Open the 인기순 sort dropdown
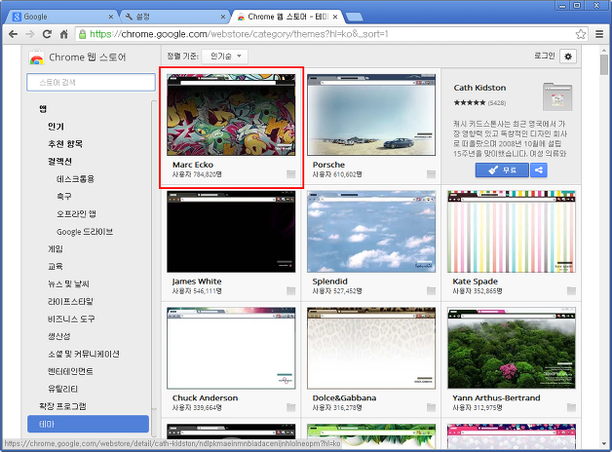612x452 pixels. tap(225, 56)
